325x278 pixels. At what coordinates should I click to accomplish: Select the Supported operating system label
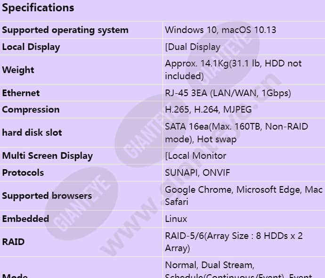[x=65, y=30]
